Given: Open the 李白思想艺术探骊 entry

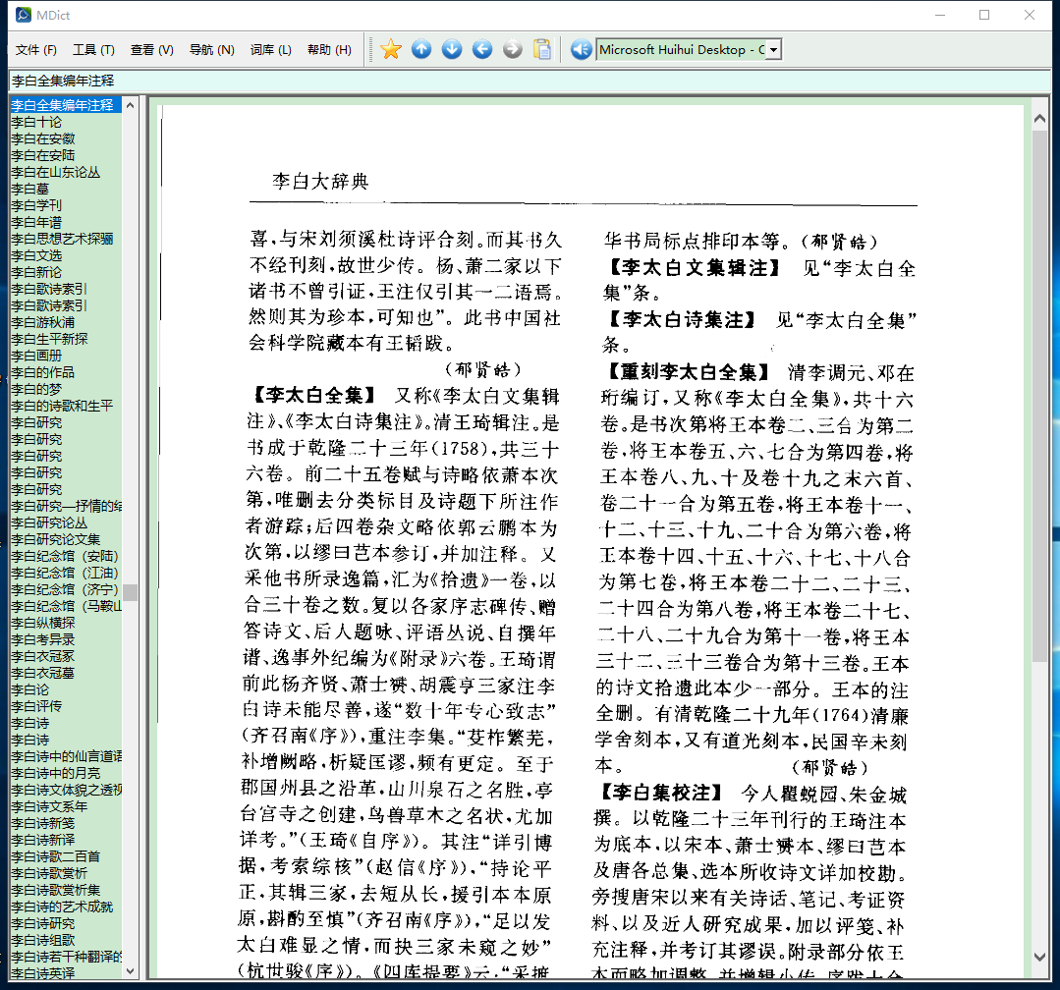Looking at the screenshot, I should click(x=62, y=239).
